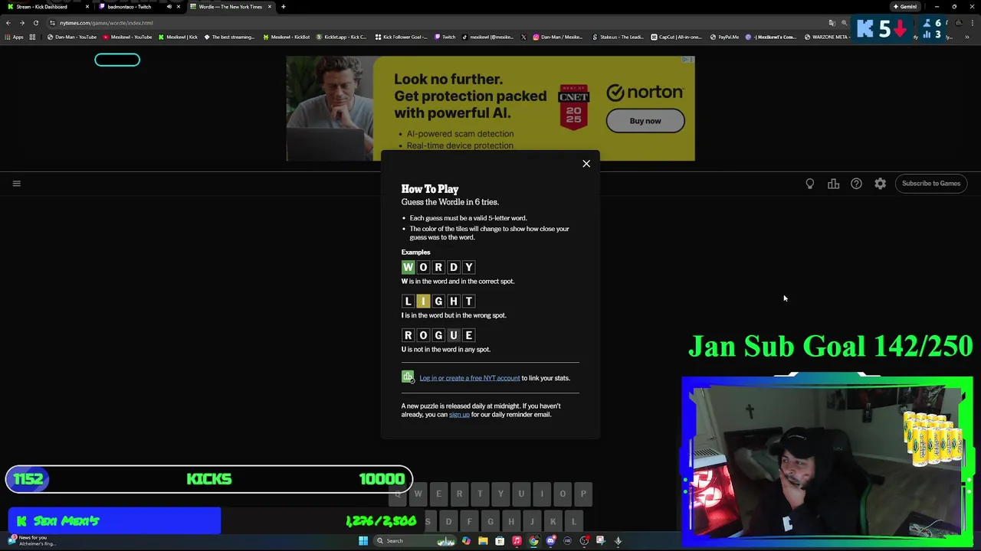Click the Subscribe to Games button
The image size is (981, 551).
[x=931, y=184]
